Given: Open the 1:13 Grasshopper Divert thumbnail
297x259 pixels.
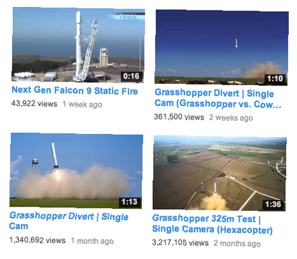Looking at the screenshot, I should click(76, 171).
